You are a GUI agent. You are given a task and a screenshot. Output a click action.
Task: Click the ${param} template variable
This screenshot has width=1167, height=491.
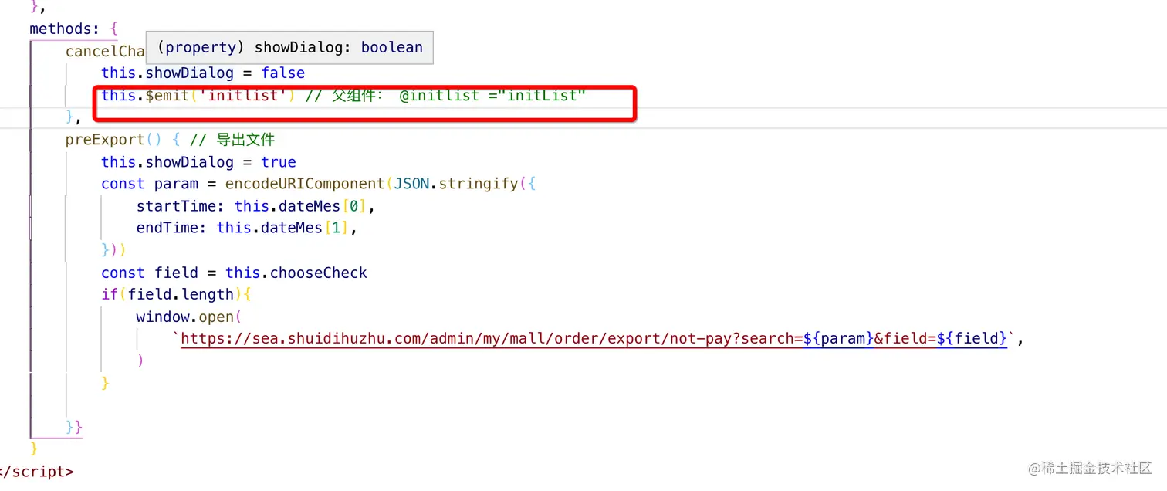838,338
